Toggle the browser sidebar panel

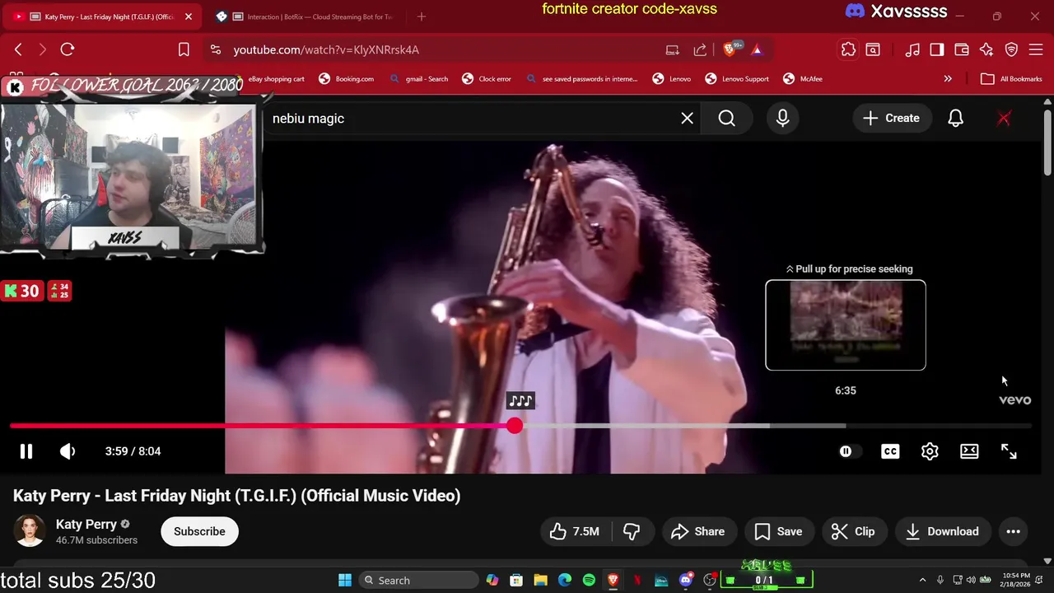pos(937,49)
